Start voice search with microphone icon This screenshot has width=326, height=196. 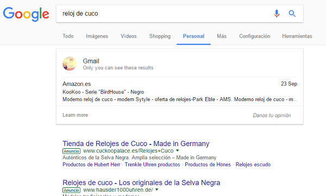(277, 14)
